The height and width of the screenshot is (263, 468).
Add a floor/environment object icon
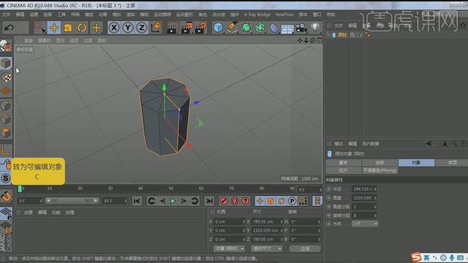coord(287,28)
